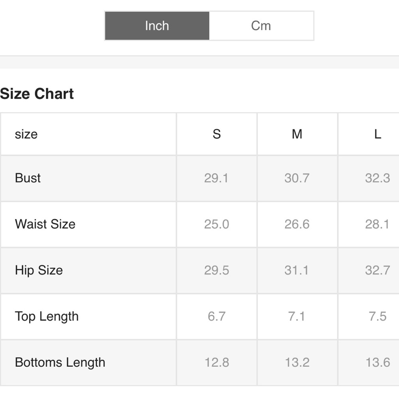Screen dimensions: 399x399
Task: Select the Waist Size row label
Action: (45, 224)
